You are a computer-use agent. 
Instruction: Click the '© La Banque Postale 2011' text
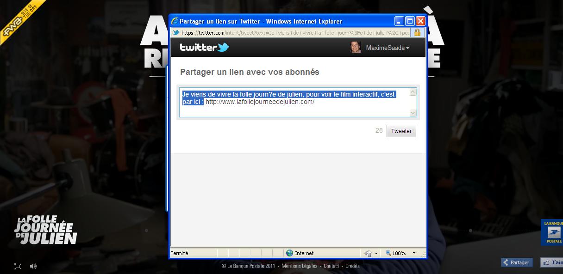[x=249, y=266]
